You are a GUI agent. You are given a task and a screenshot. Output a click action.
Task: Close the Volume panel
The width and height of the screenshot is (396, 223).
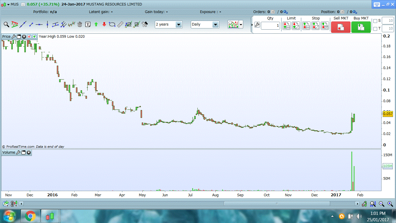[x=29, y=152]
